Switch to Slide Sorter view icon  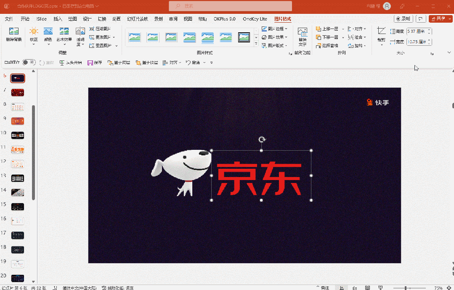[x=355, y=287]
